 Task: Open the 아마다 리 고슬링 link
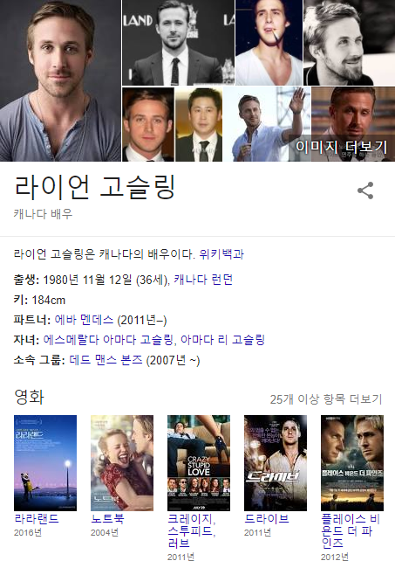pyautogui.click(x=222, y=340)
